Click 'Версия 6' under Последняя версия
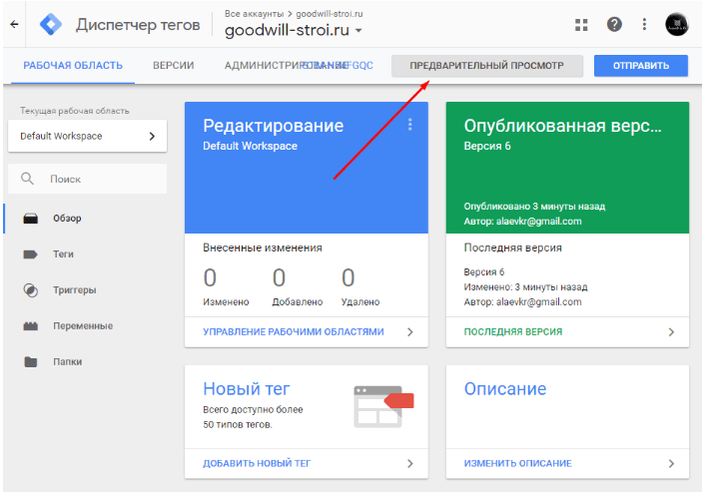Viewport: 704px width, 494px height. (x=484, y=271)
